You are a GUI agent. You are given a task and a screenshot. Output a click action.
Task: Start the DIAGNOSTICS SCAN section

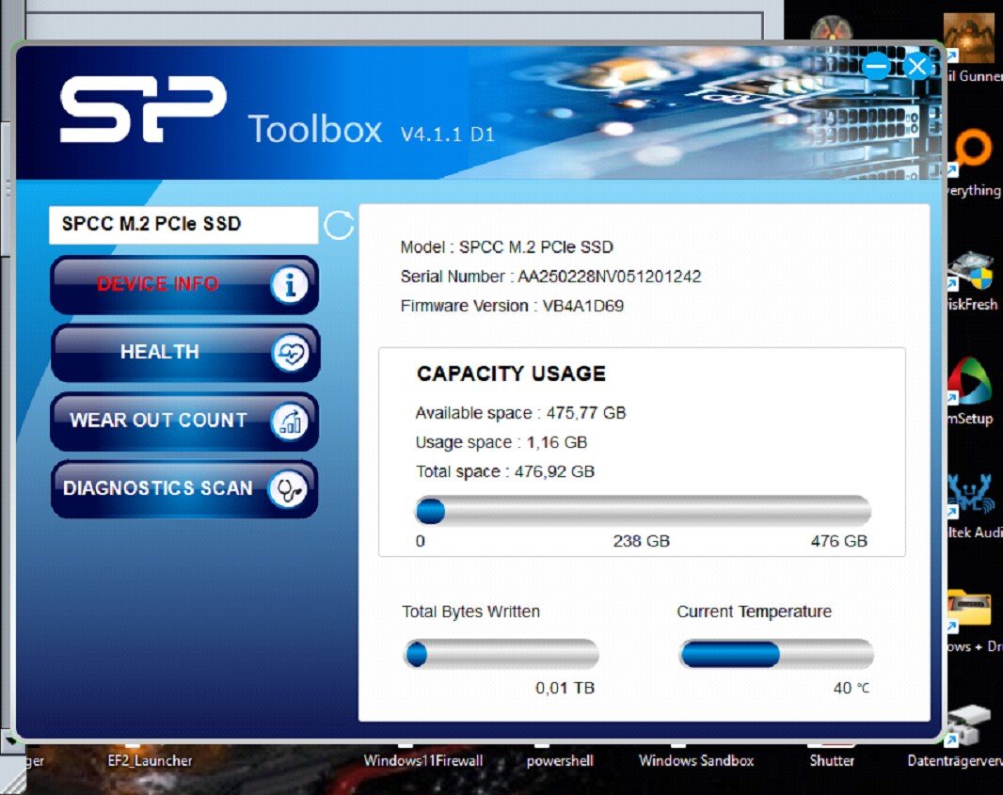[184, 489]
